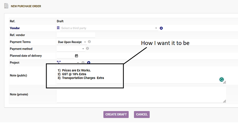This screenshot has width=238, height=125.
Task: Open the calendar date picker icon
Action: 77,56
